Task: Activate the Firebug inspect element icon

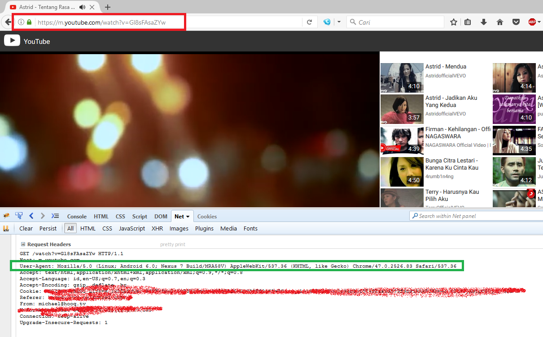Action: click(19, 216)
